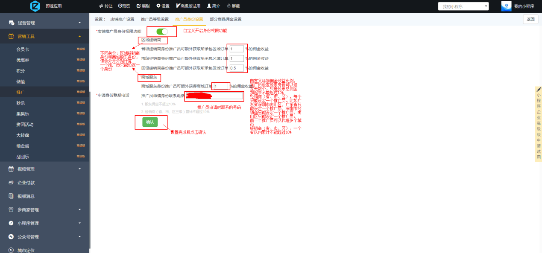This screenshot has height=253, width=542.
Task: Click the 省级经销商 commission percentage field
Action: 237,49
